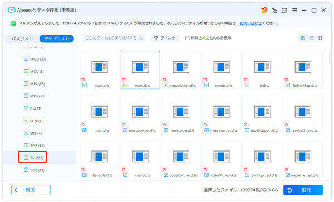
Task: Open the feedback chat icon
Action: 284,11
